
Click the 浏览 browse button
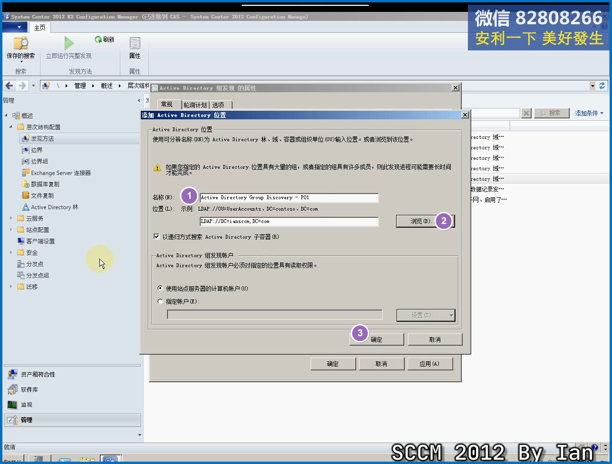coord(425,221)
